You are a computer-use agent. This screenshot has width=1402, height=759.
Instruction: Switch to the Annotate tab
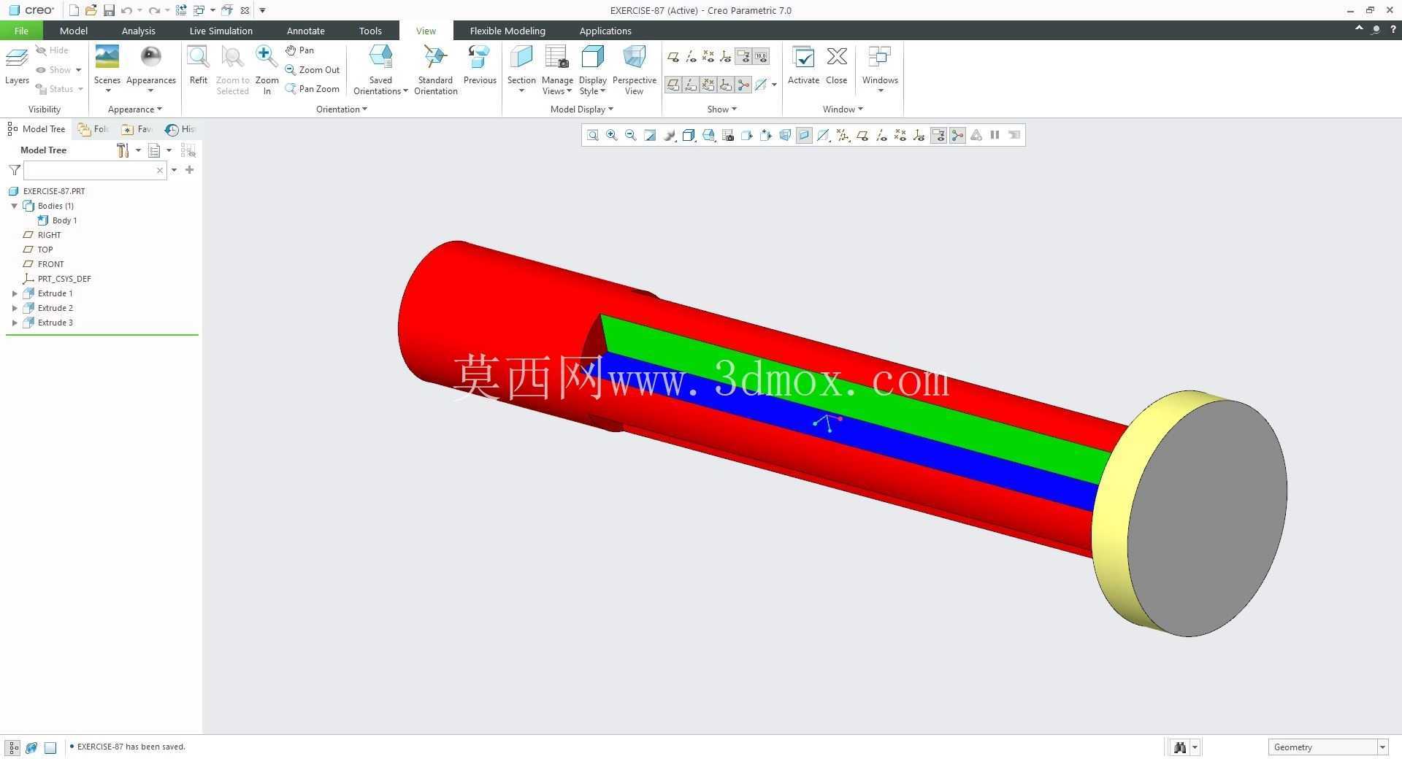point(305,31)
